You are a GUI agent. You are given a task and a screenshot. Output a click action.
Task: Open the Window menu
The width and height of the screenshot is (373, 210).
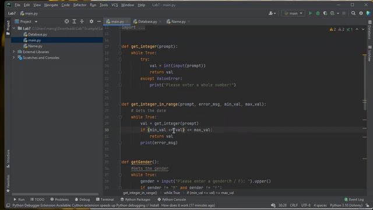(x=128, y=5)
